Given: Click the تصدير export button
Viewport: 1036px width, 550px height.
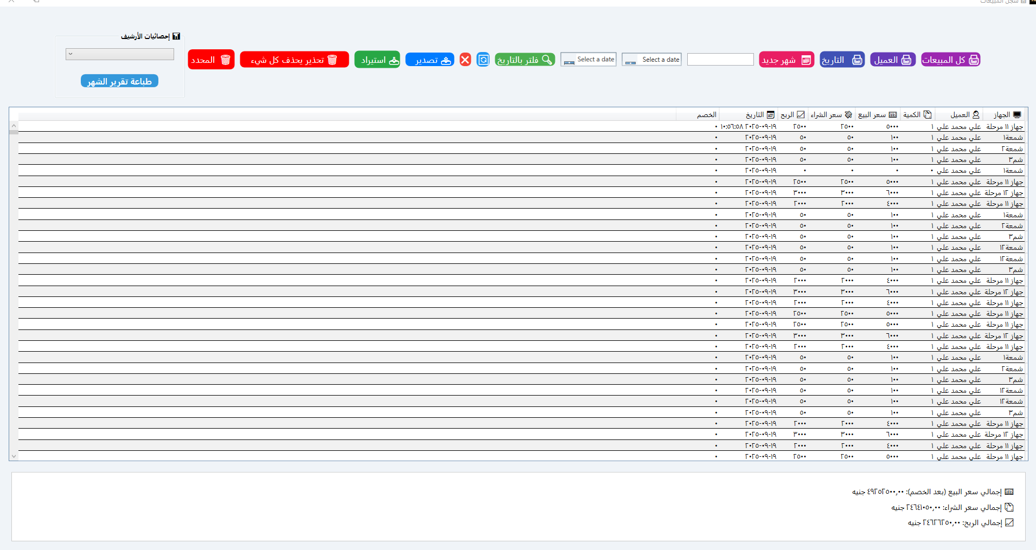Looking at the screenshot, I should tap(430, 60).
